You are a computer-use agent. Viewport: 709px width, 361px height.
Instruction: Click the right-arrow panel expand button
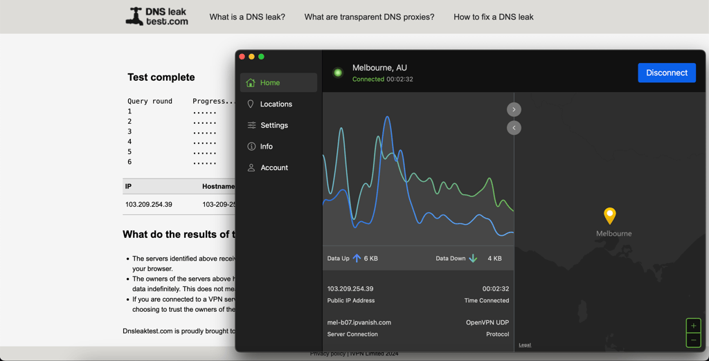coord(514,109)
